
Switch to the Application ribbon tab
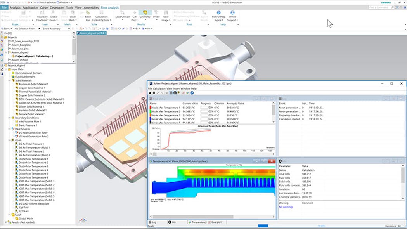tap(30, 7)
